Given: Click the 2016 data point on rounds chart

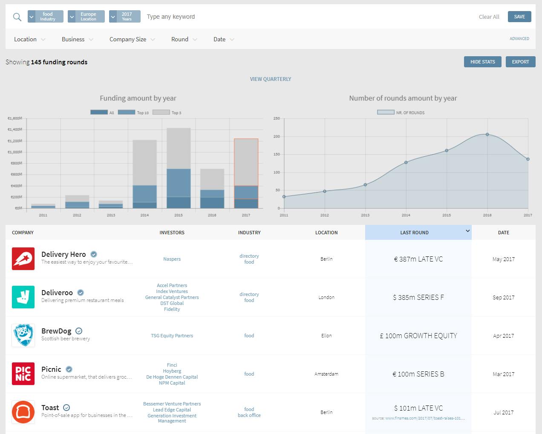Looking at the screenshot, I should (487, 134).
